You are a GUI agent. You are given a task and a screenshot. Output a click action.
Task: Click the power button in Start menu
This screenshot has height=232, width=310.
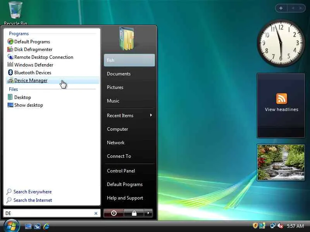tap(114, 213)
